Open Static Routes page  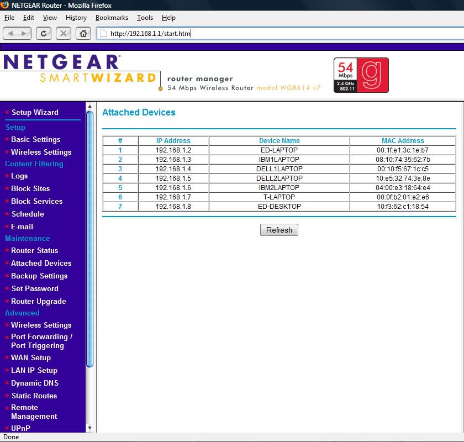pos(34,396)
